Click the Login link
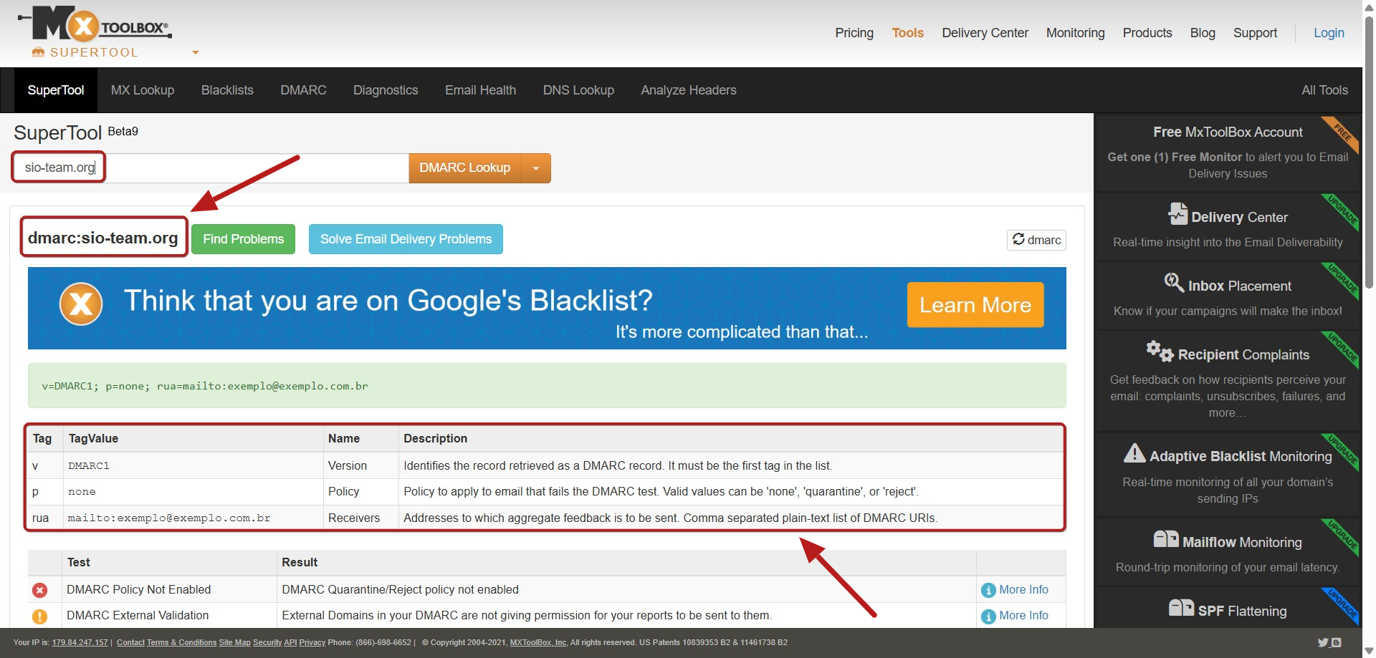Viewport: 1376px width, 658px height. (1328, 33)
